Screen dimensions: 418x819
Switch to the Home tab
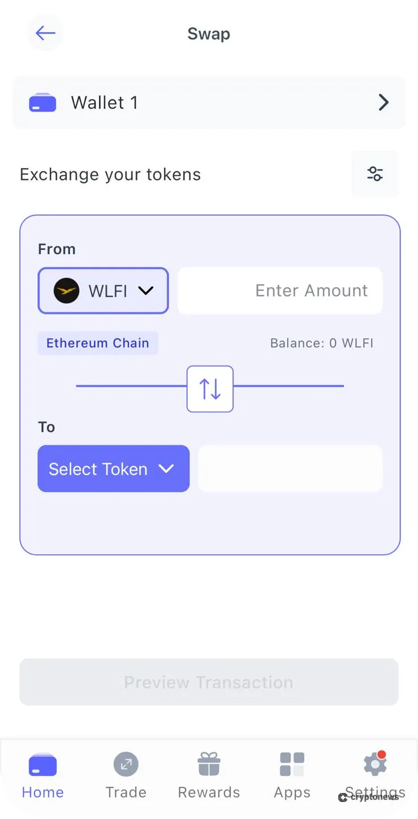coord(42,775)
